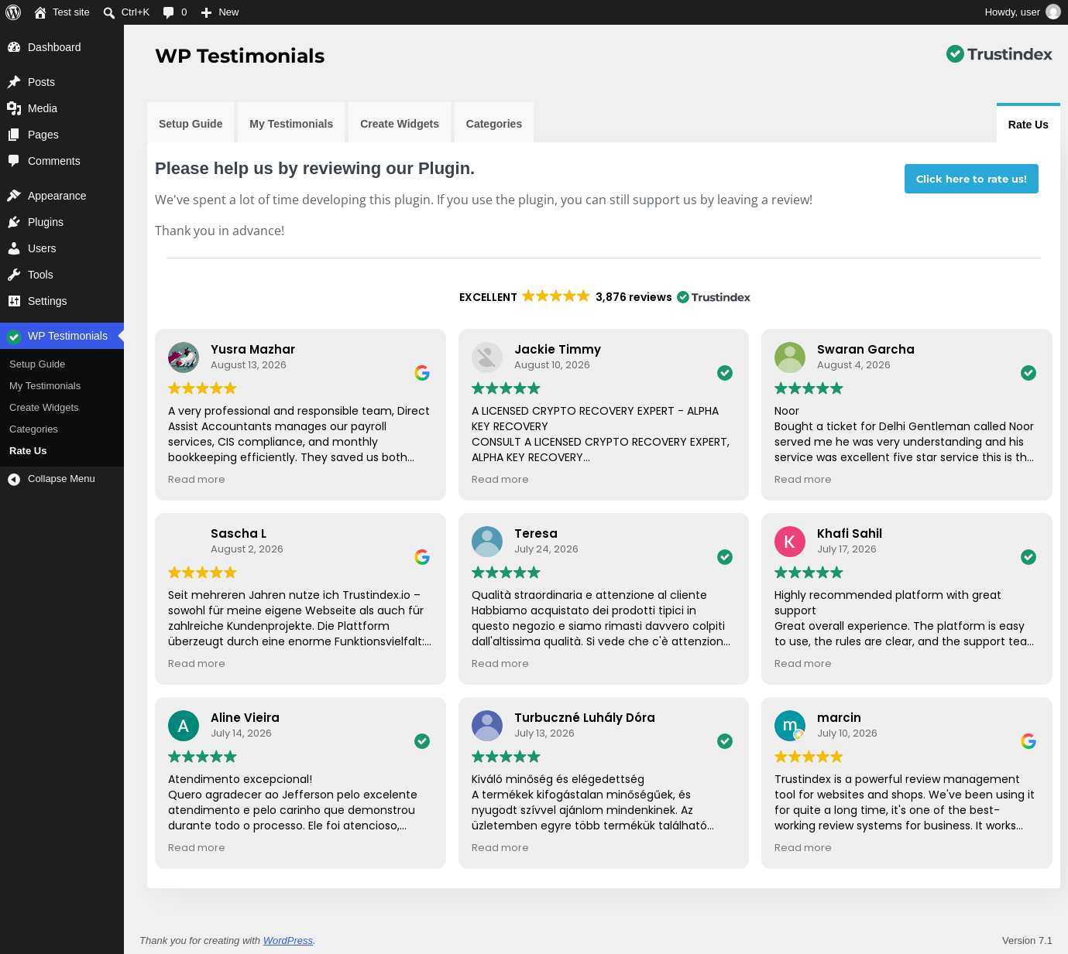Read more of marcin's review
Screen dimensions: 1068x954
[803, 848]
